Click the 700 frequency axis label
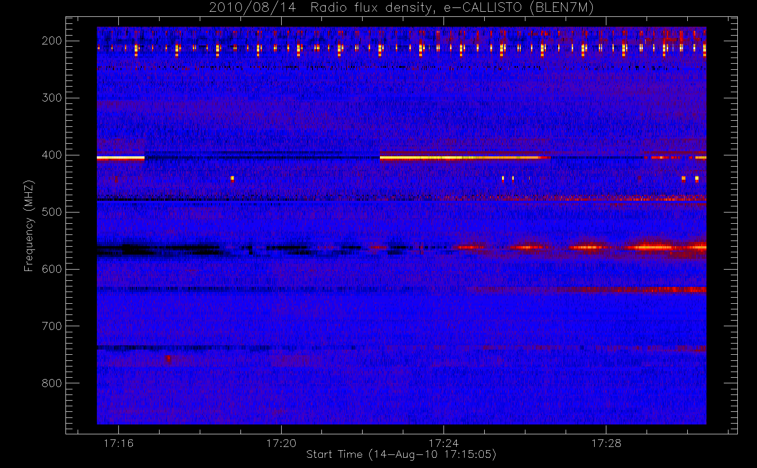 coord(51,326)
